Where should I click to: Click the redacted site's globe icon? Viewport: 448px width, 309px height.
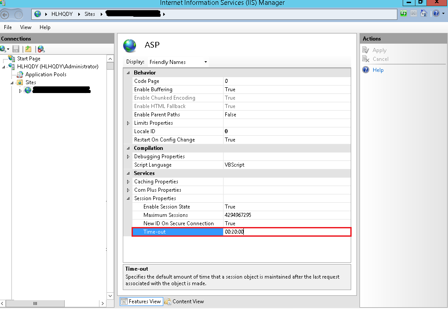28,90
